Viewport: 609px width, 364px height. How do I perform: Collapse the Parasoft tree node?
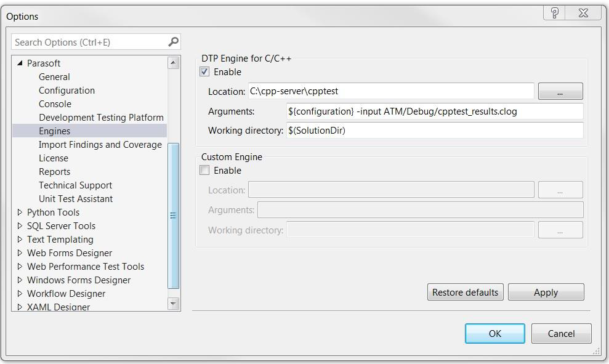point(20,63)
